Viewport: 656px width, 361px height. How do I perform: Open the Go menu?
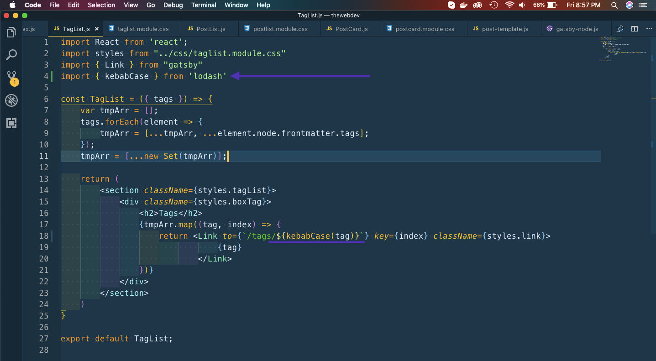click(151, 5)
